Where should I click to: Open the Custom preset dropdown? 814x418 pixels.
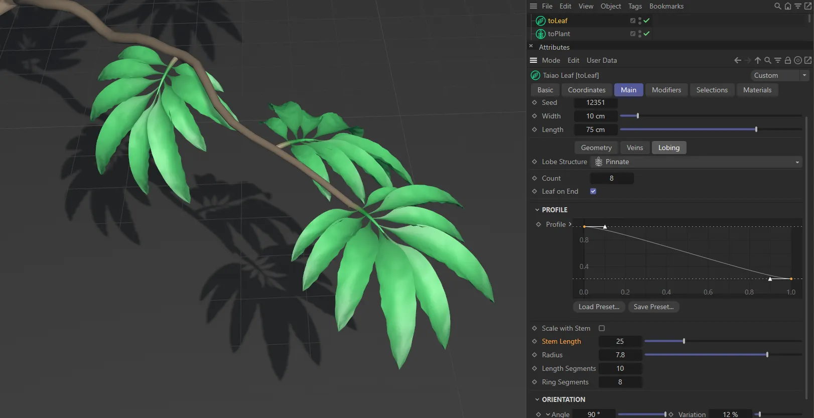[x=780, y=75]
